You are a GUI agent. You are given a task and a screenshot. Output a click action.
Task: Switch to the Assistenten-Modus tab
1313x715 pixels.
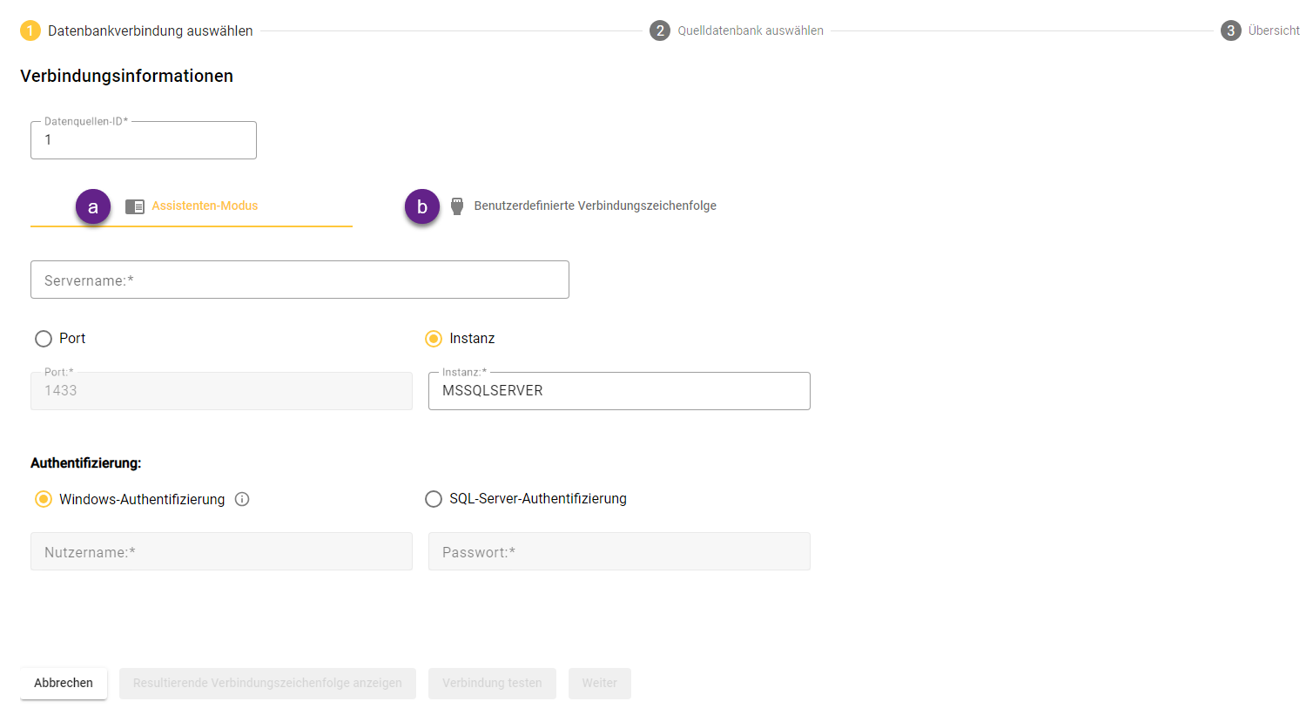205,206
